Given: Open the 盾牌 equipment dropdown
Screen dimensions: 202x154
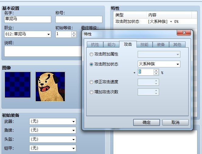Looking at the screenshot, I should 53,130.
